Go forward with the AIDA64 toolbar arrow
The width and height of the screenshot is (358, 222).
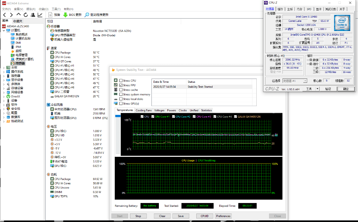11,15
